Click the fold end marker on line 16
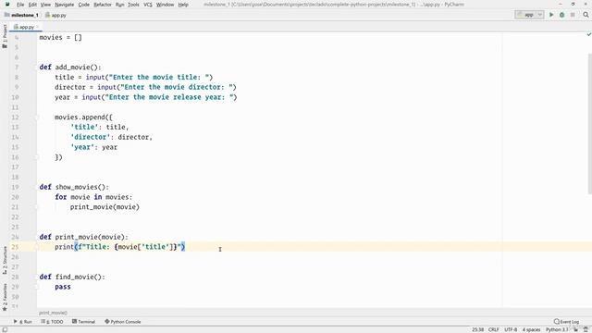The height and width of the screenshot is (333, 592). tap(37, 157)
